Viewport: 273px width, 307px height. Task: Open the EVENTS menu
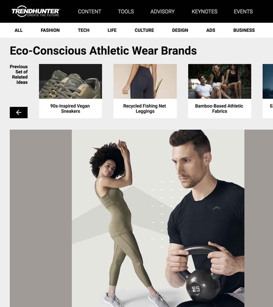coord(243,11)
